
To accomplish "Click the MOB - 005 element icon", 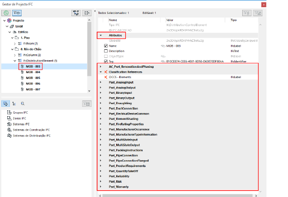I will pyautogui.click(x=22, y=78).
